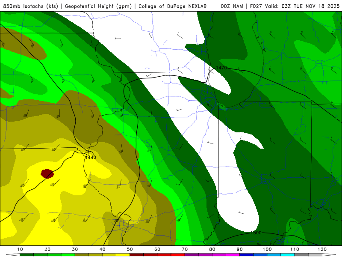Click the "850mb Isotachs (kts)" title text
Image resolution: width=342 pixels, height=257 pixels.
(x=30, y=6)
